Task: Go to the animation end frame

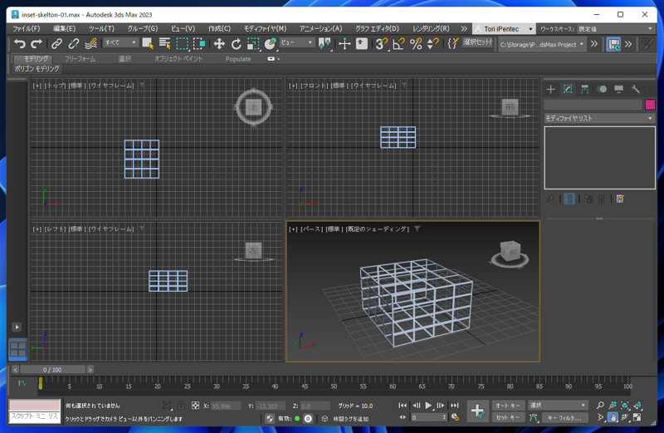Action: click(454, 406)
